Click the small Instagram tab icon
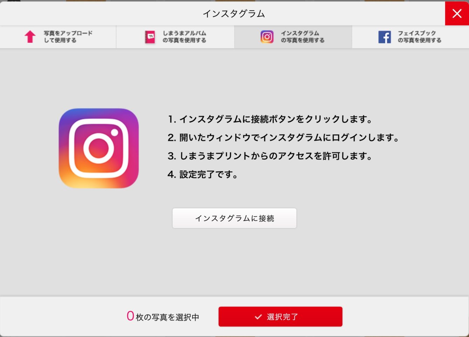 267,37
